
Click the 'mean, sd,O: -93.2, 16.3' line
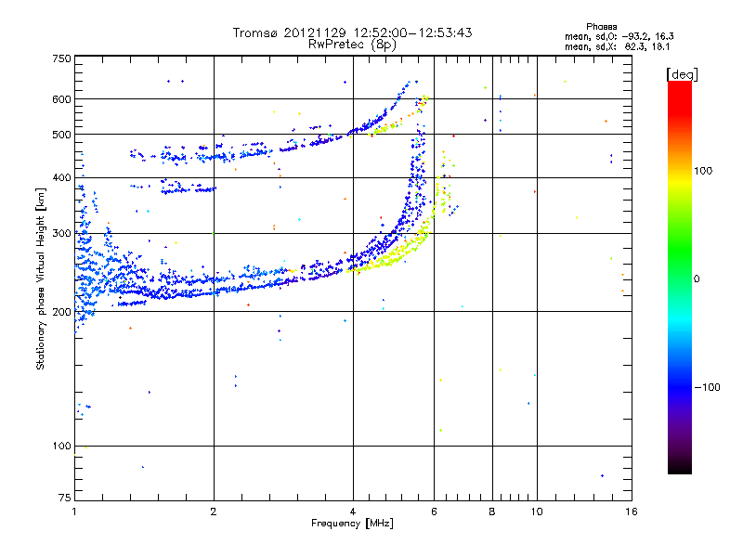(619, 36)
